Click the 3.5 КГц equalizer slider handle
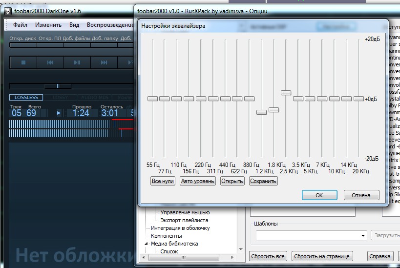The image size is (400, 268). click(298, 99)
